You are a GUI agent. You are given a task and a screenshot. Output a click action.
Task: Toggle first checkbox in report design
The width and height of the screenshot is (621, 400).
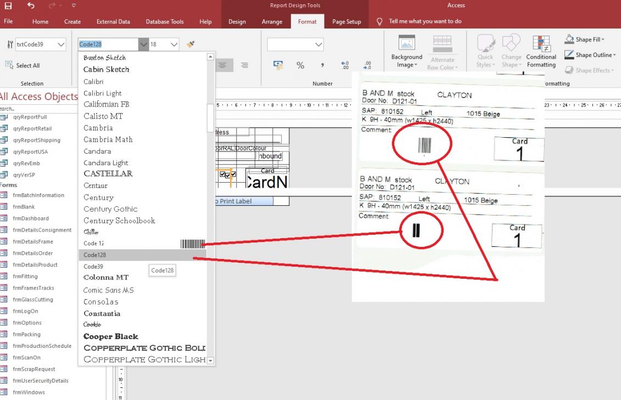(x=222, y=174)
